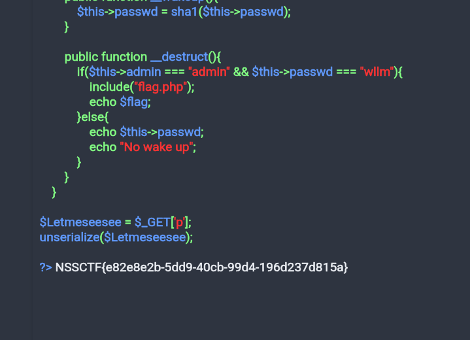Image resolution: width=470 pixels, height=340 pixels.
Task: Click the "admin" string literal
Action: tap(209, 72)
